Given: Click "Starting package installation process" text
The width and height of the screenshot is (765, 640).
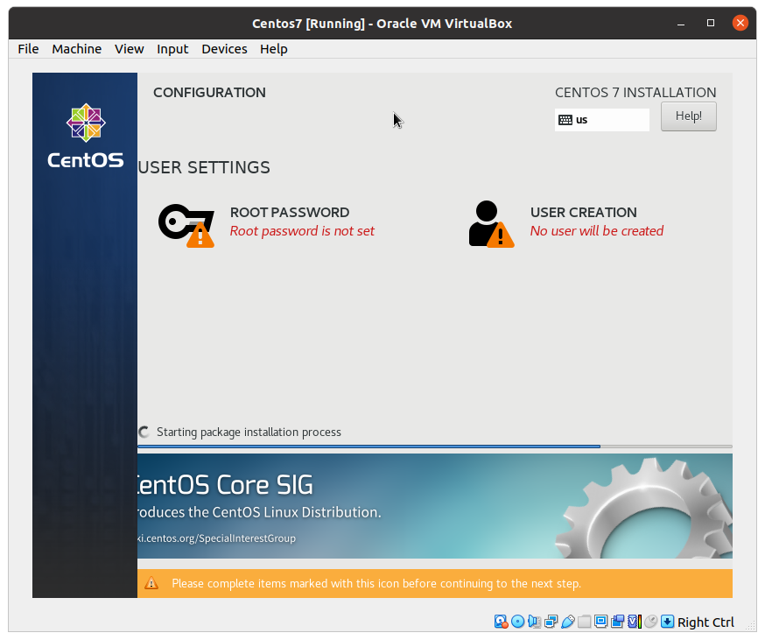Looking at the screenshot, I should tap(249, 433).
